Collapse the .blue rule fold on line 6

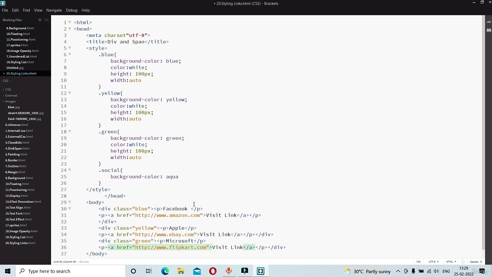[70, 55]
